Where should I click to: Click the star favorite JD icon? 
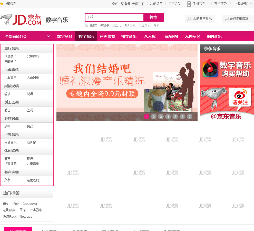tap(2, 4)
